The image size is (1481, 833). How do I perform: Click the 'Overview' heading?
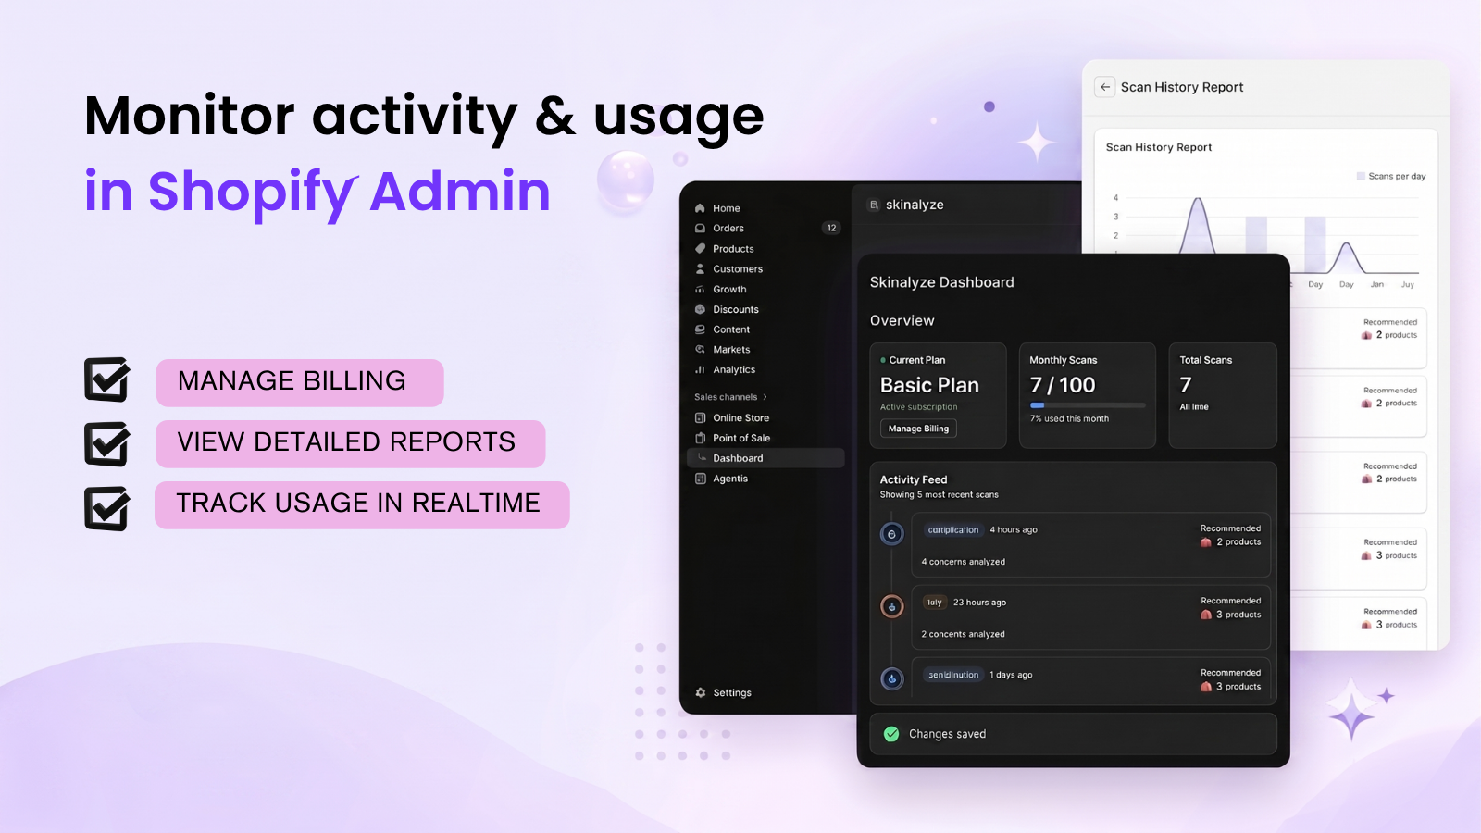pyautogui.click(x=902, y=320)
